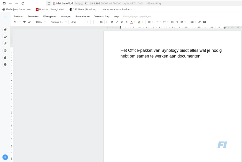Click the insert table icon
This screenshot has height=162, width=242.
pos(192,22)
